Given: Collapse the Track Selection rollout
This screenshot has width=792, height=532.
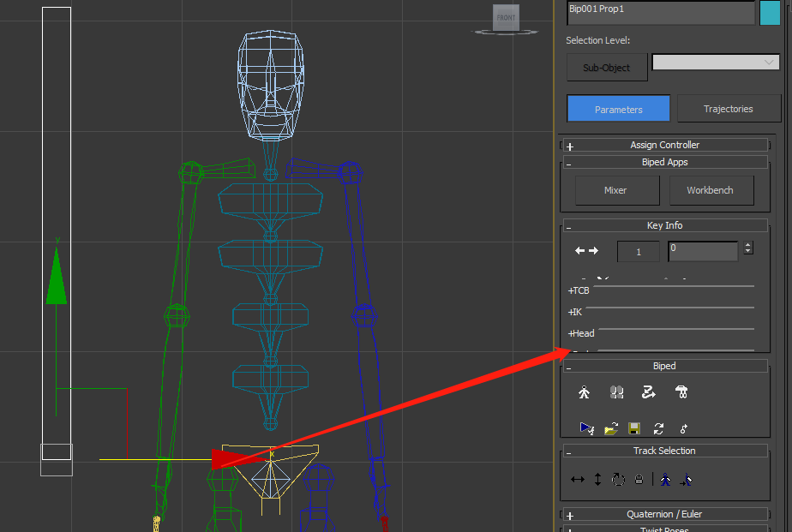Looking at the screenshot, I should 665,451.
